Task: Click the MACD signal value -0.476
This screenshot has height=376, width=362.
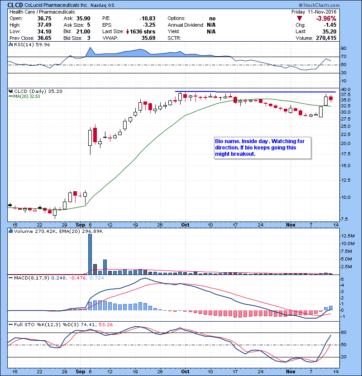Action: point(78,278)
